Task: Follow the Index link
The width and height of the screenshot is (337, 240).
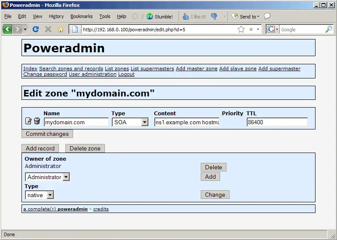Action: pos(30,69)
